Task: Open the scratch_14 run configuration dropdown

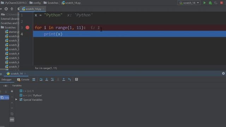Action: tap(189, 3)
